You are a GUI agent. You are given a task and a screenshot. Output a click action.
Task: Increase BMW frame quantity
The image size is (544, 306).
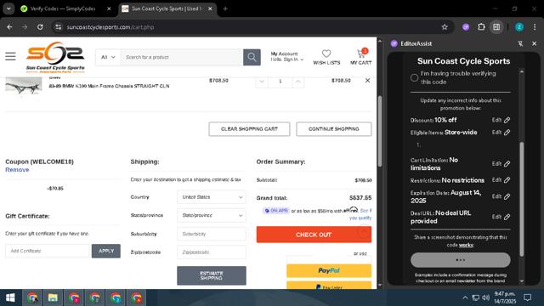297,82
